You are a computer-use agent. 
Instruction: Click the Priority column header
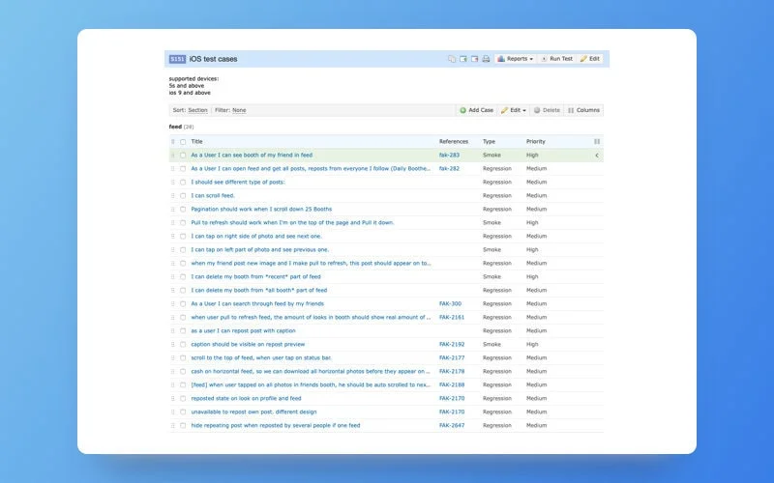tap(536, 141)
